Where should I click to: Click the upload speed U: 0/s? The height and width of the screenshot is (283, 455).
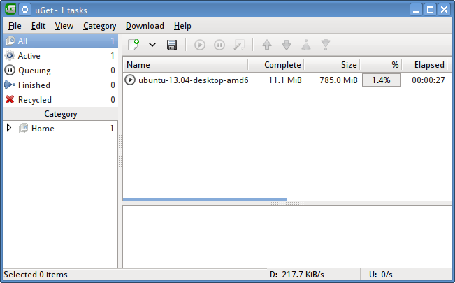tap(381, 275)
